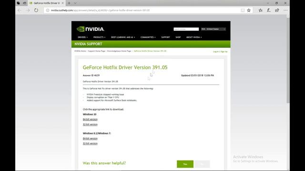Focus the Search NVIDIA field
Screen dimensions: 305x171
click(x=186, y=29)
